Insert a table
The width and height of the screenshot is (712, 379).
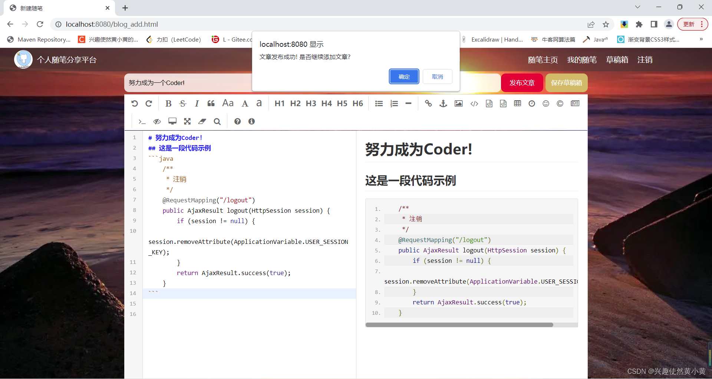(518, 104)
